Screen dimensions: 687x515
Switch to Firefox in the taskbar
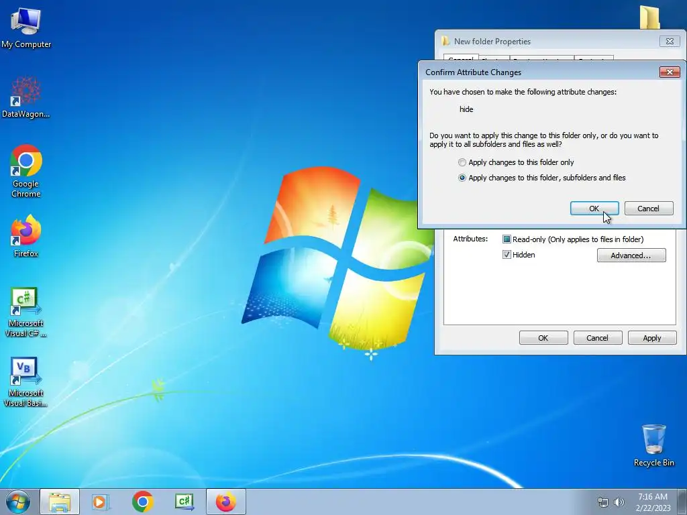tap(226, 502)
